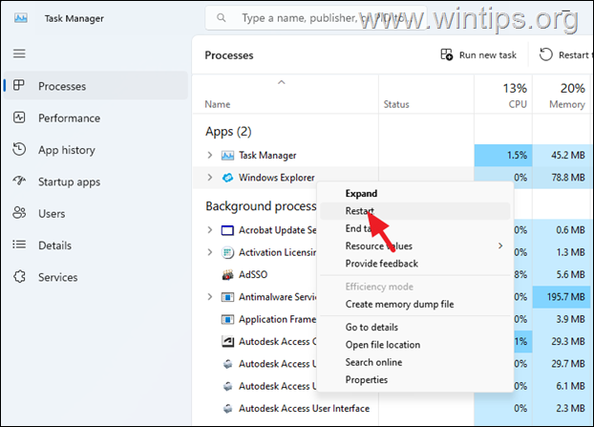Open the Services section

pyautogui.click(x=95, y=277)
